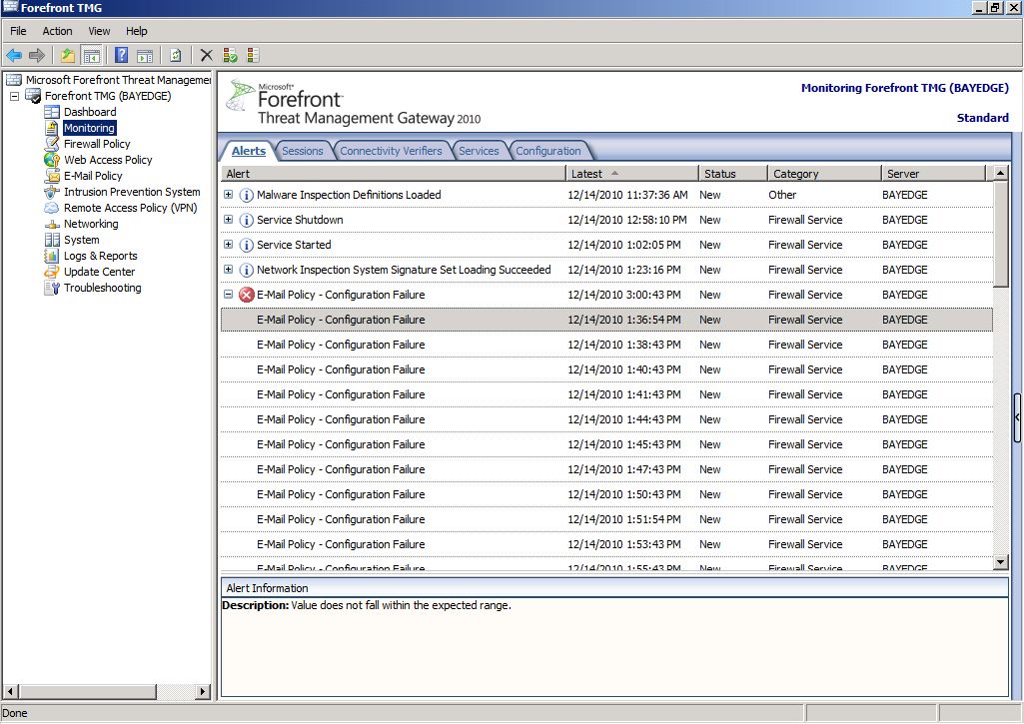Open Web Access Policy node
This screenshot has width=1024, height=724.
108,160
